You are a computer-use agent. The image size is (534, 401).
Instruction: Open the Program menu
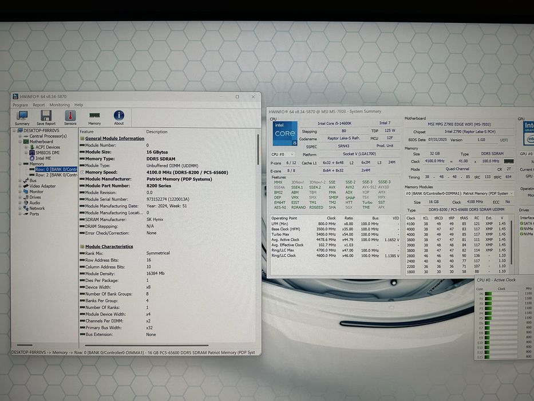[x=21, y=105]
